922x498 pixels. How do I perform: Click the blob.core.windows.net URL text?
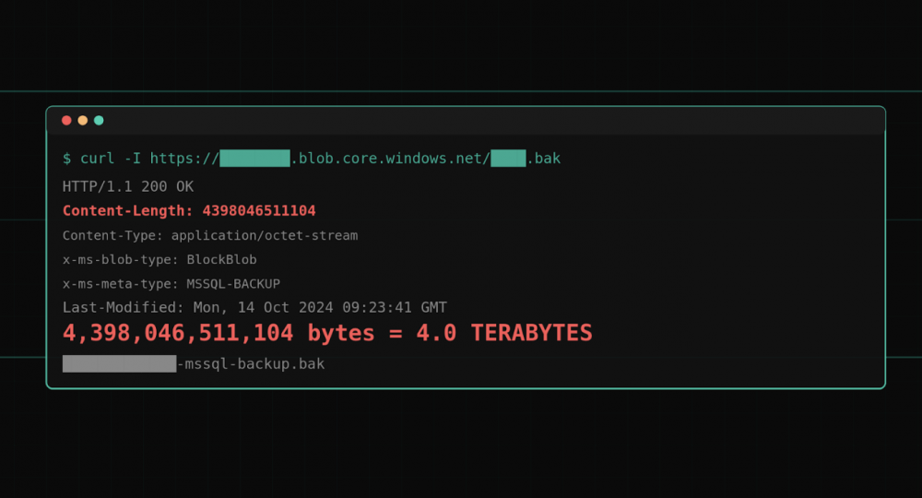coord(390,159)
